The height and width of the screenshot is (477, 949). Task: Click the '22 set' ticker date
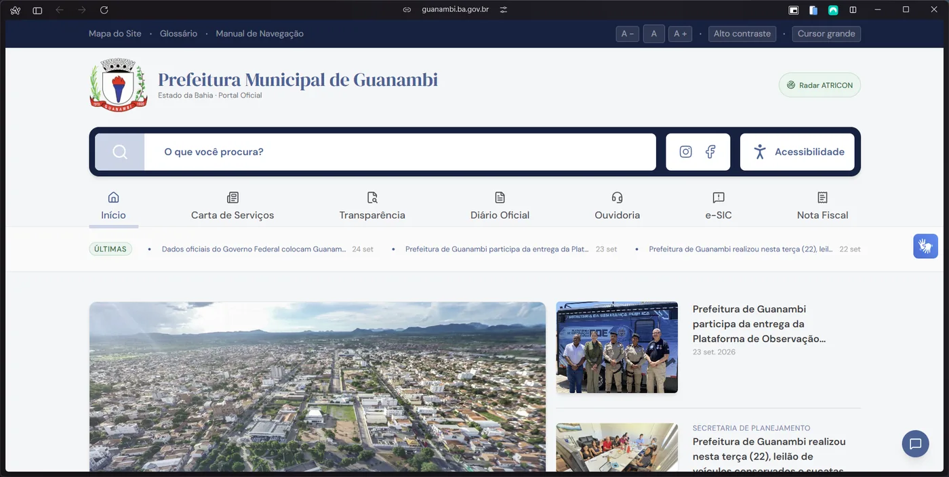850,249
